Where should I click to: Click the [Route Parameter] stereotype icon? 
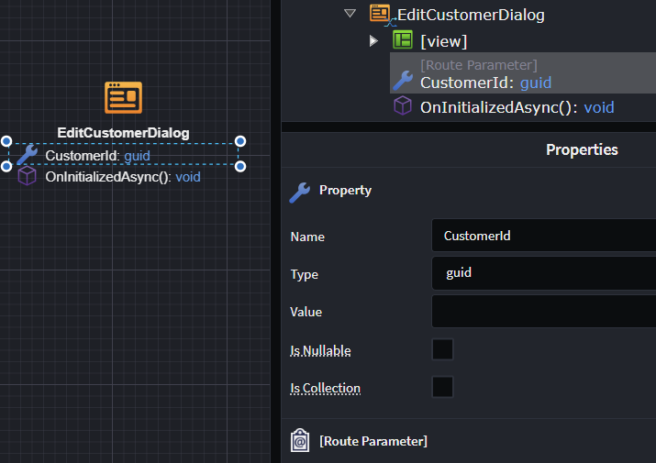299,441
